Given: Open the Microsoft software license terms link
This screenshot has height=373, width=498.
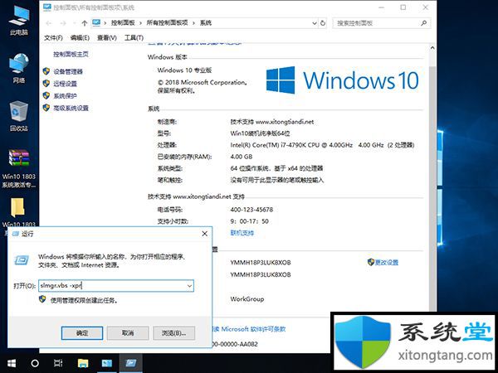Looking at the screenshot, I should (x=249, y=329).
